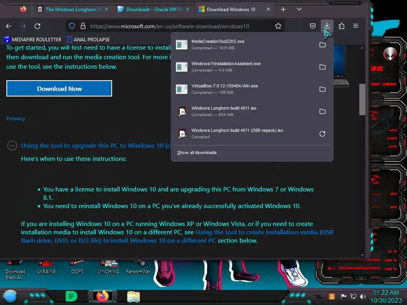
Task: Collapse the upgrade instructions section circle
Action: click(12, 145)
